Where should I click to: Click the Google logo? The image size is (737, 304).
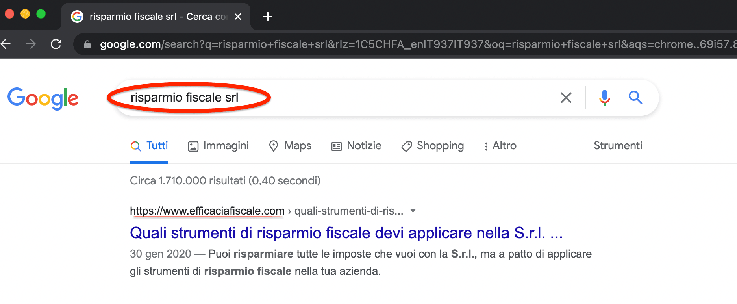43,98
